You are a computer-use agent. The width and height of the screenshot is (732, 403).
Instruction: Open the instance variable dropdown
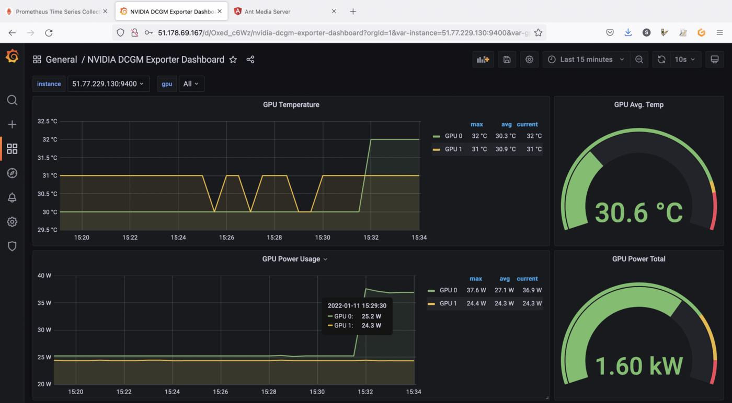pyautogui.click(x=108, y=84)
